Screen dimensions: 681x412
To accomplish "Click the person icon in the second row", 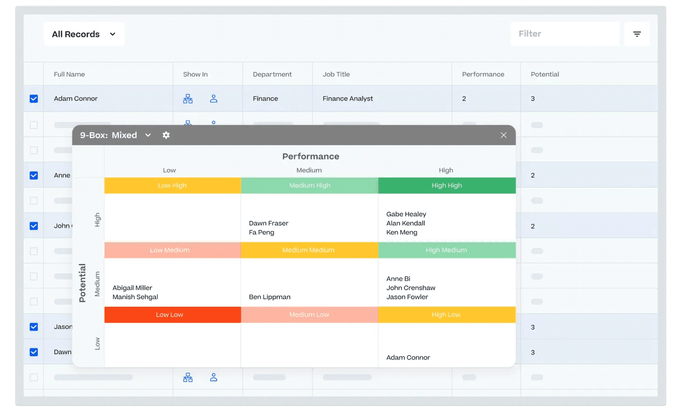I will click(213, 123).
